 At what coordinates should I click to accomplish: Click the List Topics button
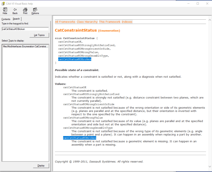(x=39, y=35)
